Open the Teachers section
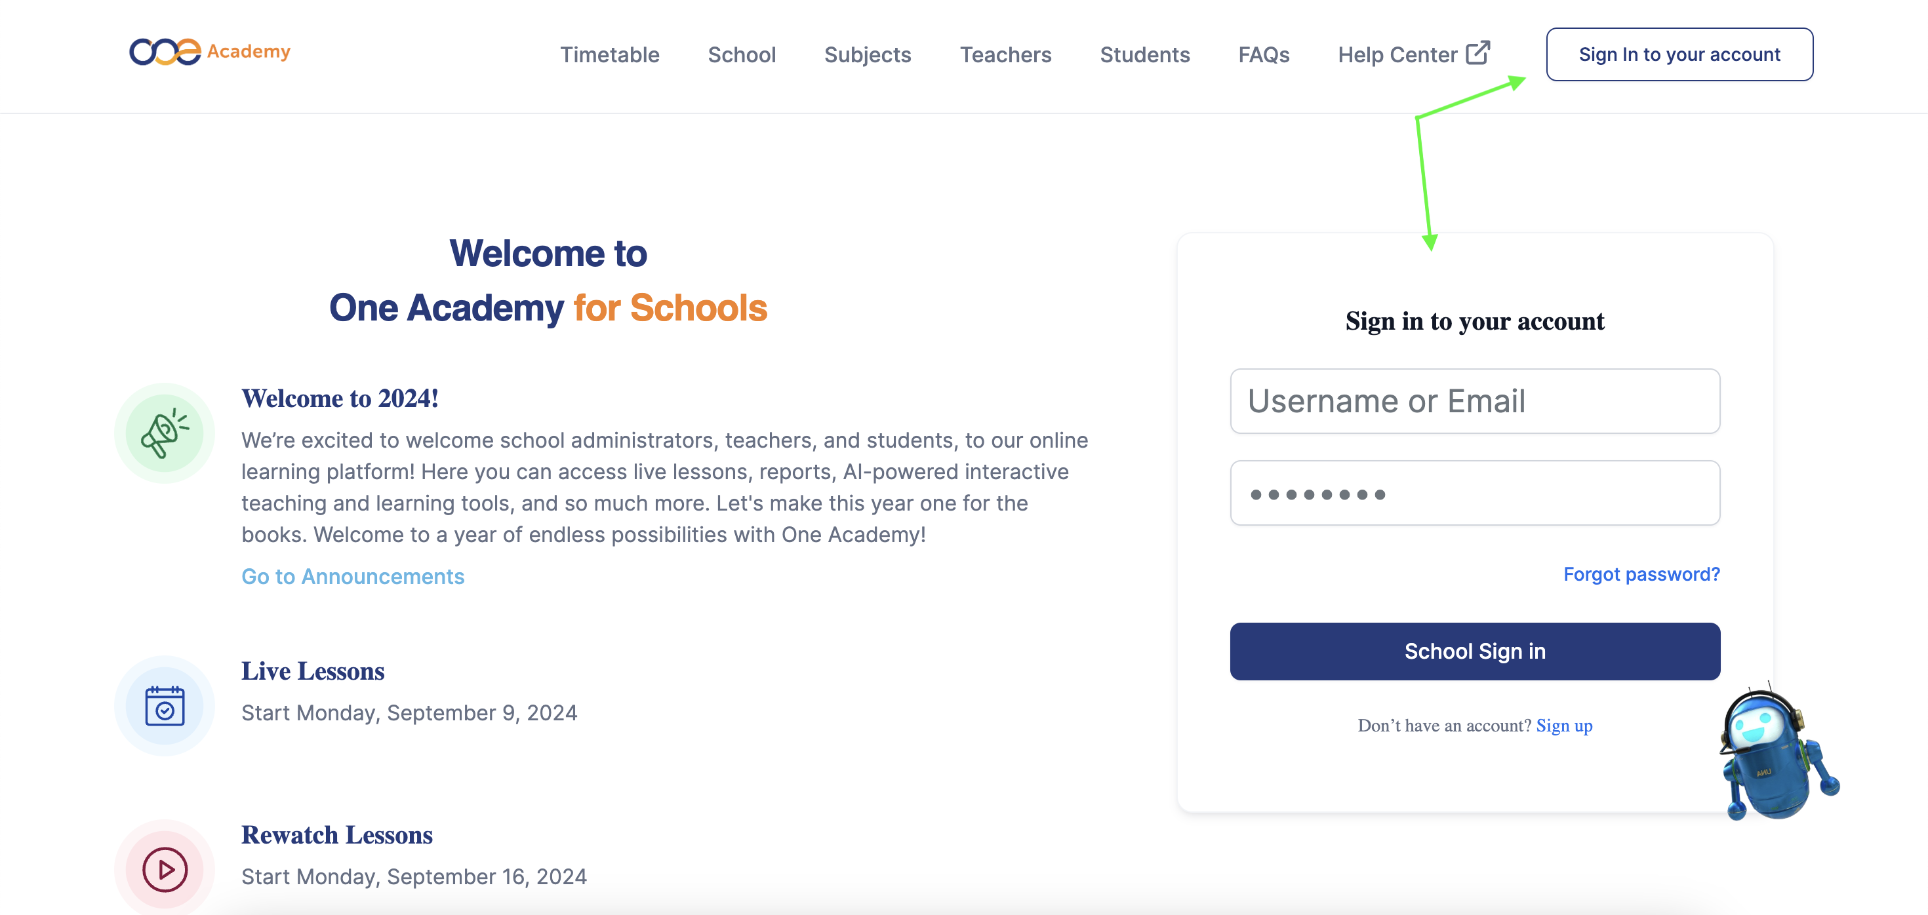The height and width of the screenshot is (915, 1928). pos(1006,54)
